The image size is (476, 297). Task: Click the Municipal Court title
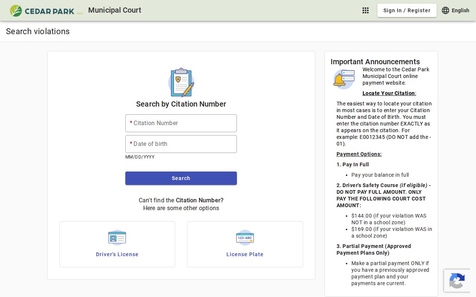[115, 10]
